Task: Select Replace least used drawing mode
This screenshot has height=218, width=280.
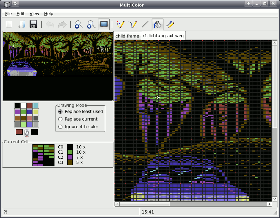Action: pos(81,112)
